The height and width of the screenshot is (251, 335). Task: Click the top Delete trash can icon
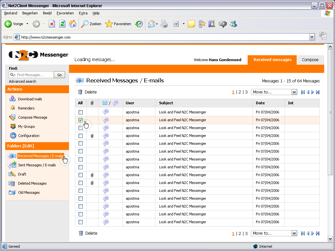(80, 92)
